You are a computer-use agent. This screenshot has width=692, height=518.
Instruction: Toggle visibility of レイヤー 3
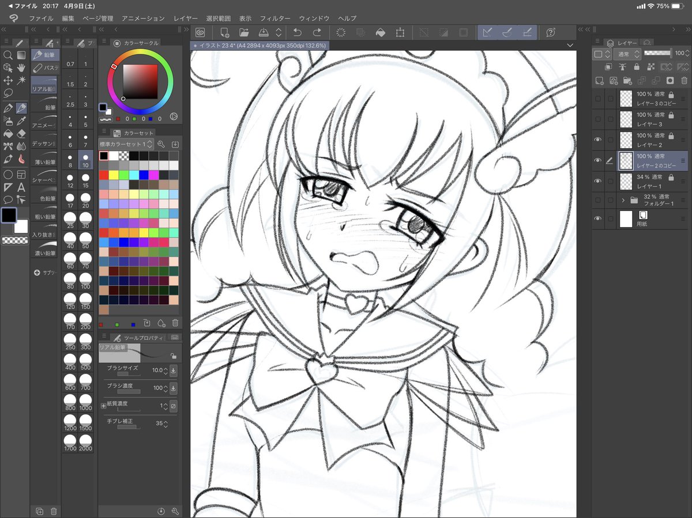pyautogui.click(x=597, y=119)
